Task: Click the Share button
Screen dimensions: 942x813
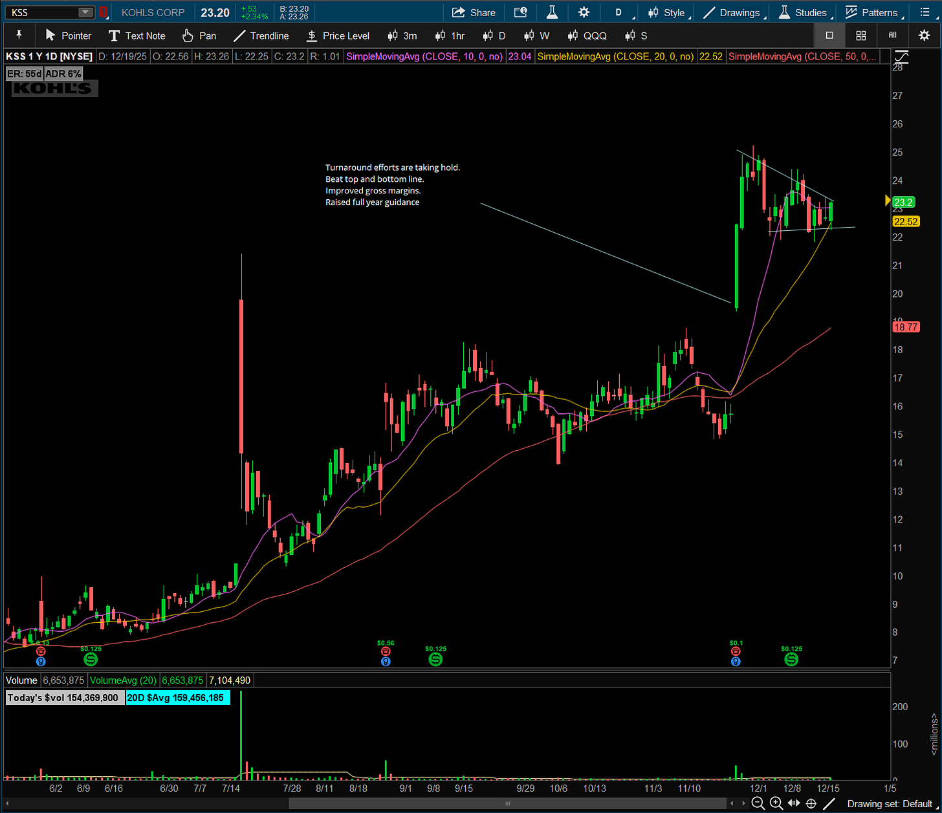Action: [474, 12]
